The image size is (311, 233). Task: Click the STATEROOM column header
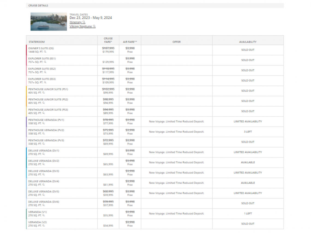click(37, 42)
